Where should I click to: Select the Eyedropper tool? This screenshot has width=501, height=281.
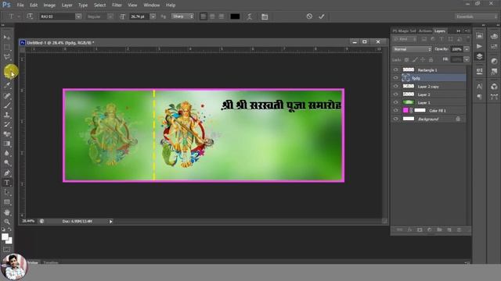[7, 85]
